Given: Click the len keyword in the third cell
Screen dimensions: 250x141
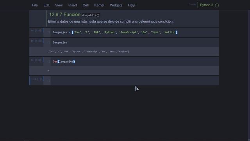Looking at the screenshot, I should (55, 61).
